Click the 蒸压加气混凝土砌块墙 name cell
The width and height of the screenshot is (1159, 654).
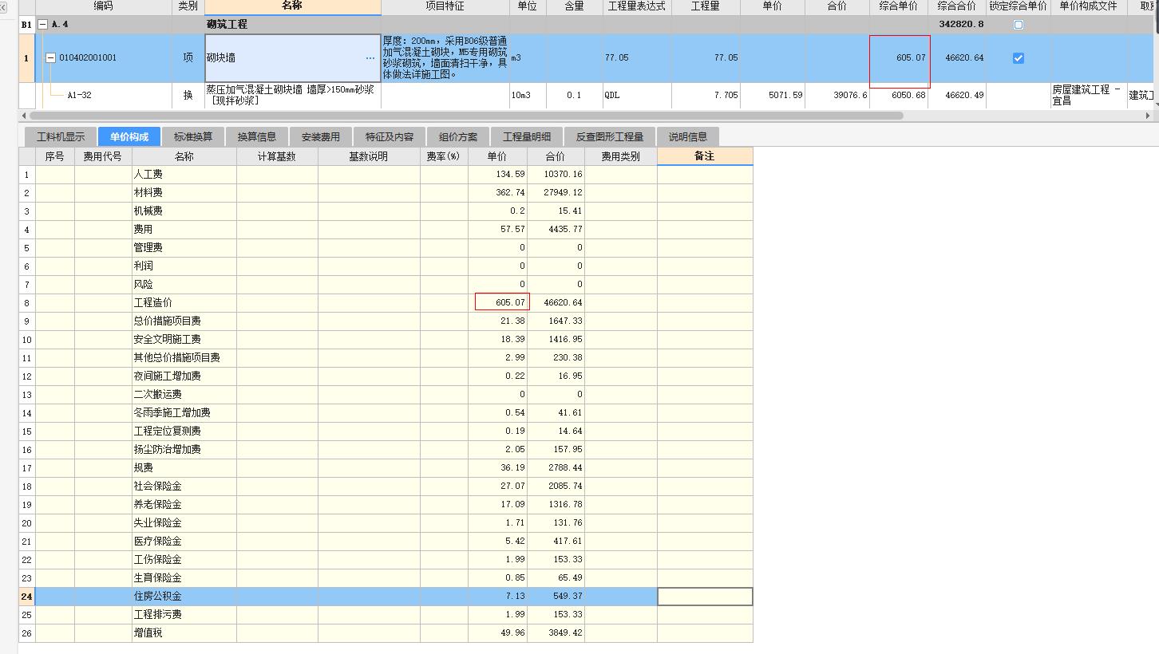[x=293, y=95]
